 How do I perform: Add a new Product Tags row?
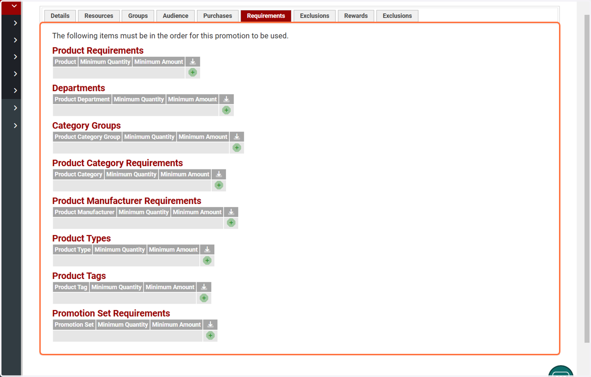point(204,298)
